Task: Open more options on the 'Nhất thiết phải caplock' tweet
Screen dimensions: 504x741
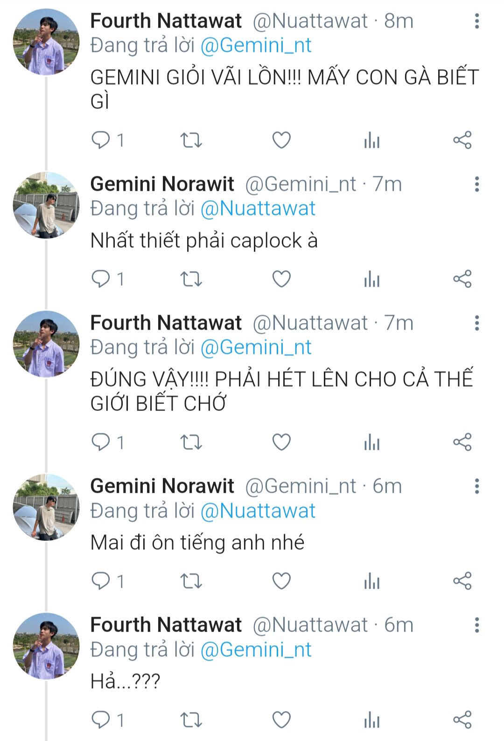Action: click(x=476, y=184)
